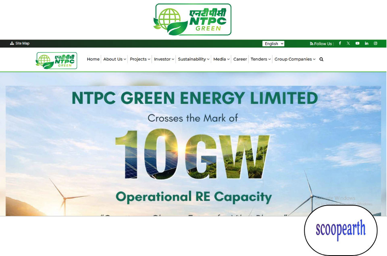
Task: Expand the About Us menu
Action: [114, 59]
